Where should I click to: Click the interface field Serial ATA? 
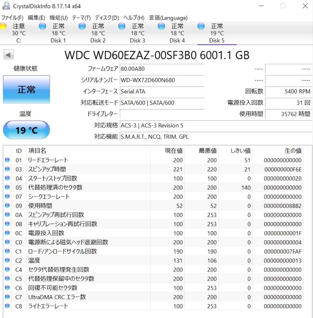(162, 92)
